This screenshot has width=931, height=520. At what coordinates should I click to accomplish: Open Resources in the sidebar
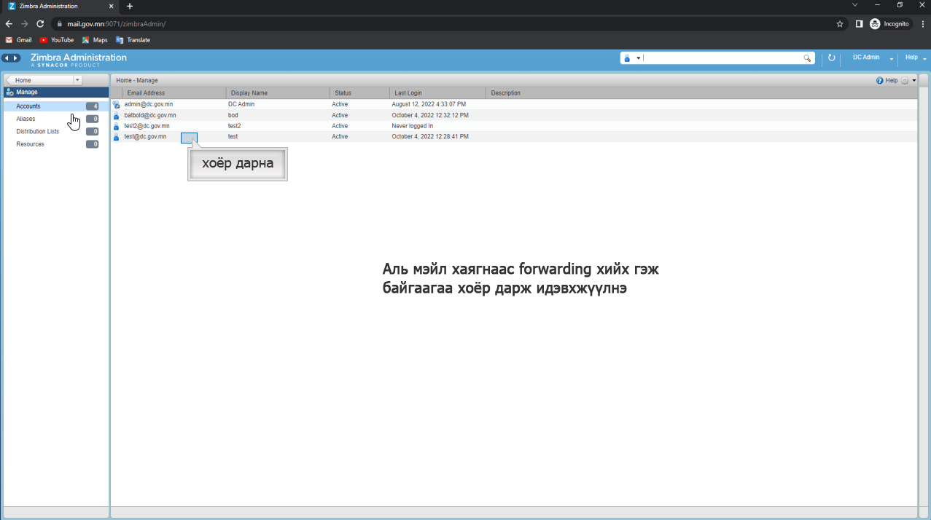coord(30,144)
